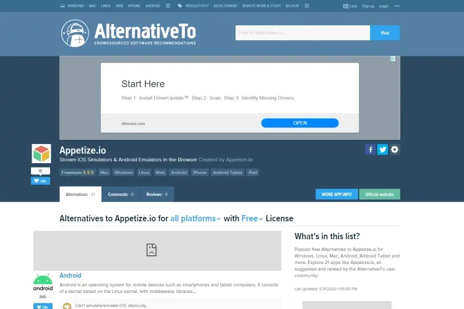
Task: Click the Mac platform tag
Action: point(104,172)
